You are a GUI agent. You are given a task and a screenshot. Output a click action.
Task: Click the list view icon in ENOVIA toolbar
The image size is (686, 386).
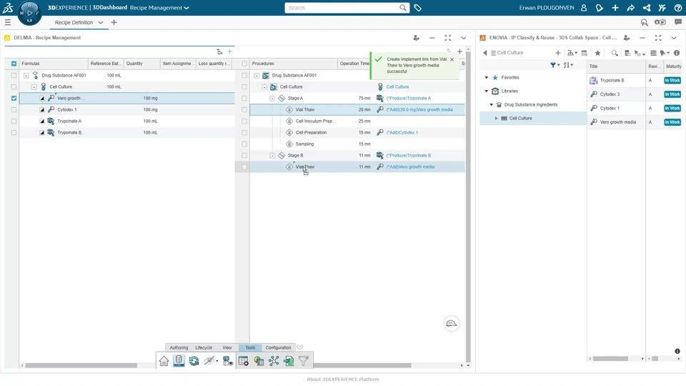pos(653,53)
